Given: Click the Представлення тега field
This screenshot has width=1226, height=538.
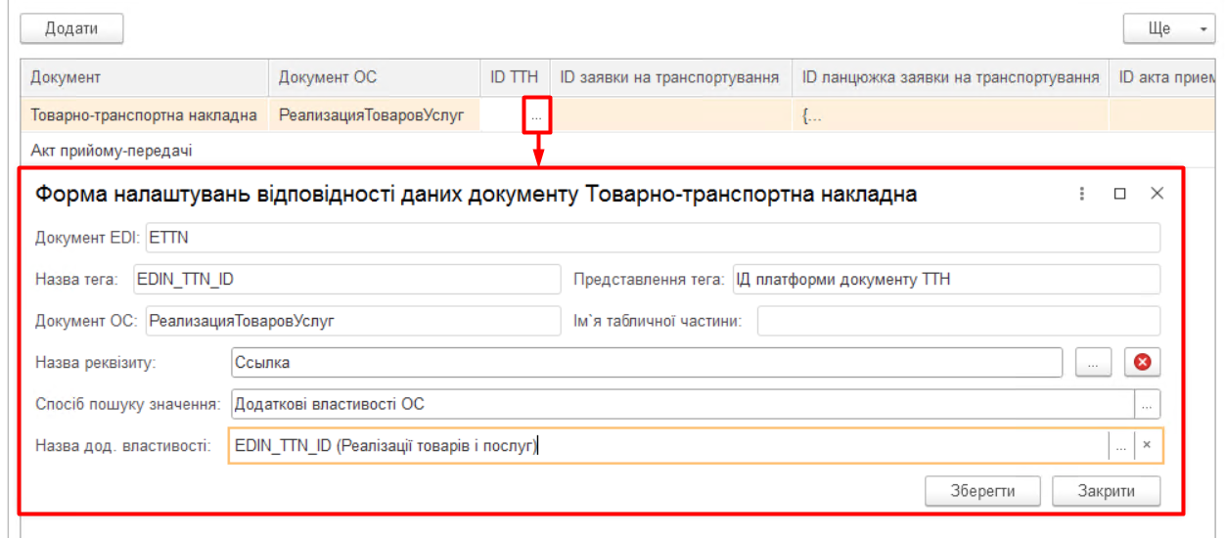Looking at the screenshot, I should click(944, 279).
